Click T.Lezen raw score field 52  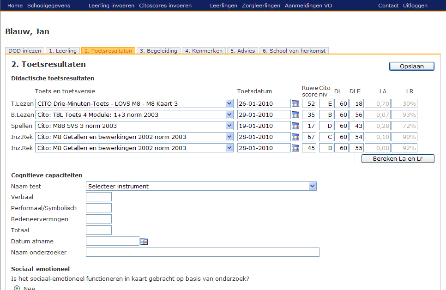[309, 103]
